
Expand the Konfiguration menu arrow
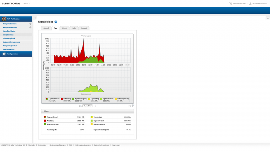click(30, 54)
